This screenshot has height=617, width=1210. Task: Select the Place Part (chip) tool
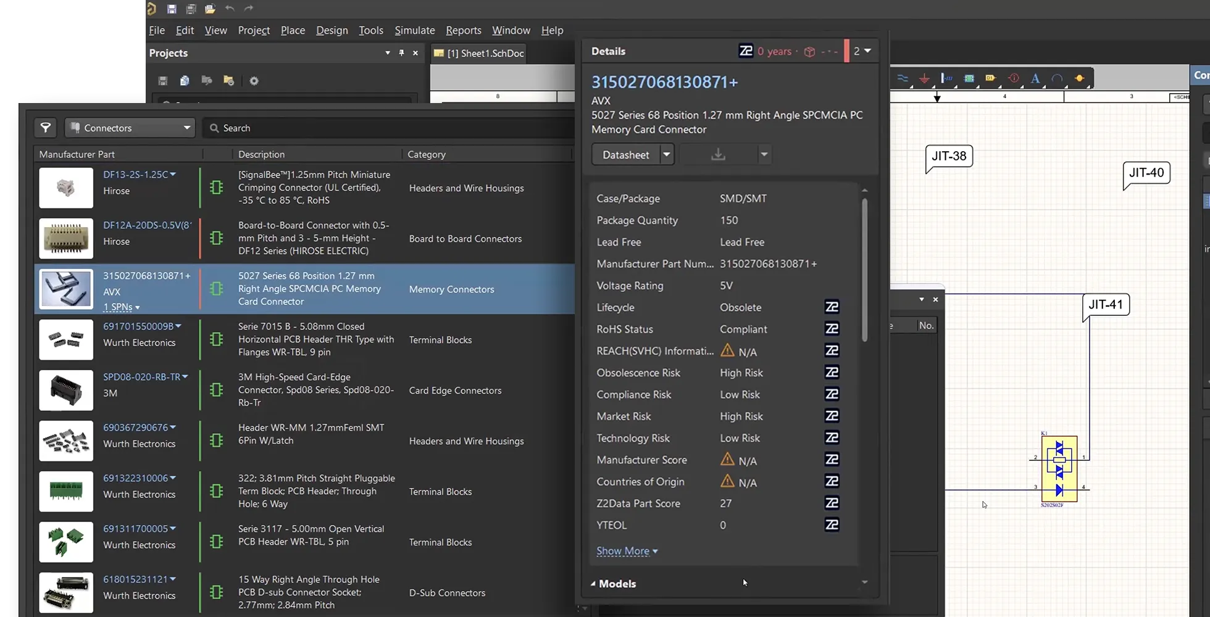click(x=969, y=78)
